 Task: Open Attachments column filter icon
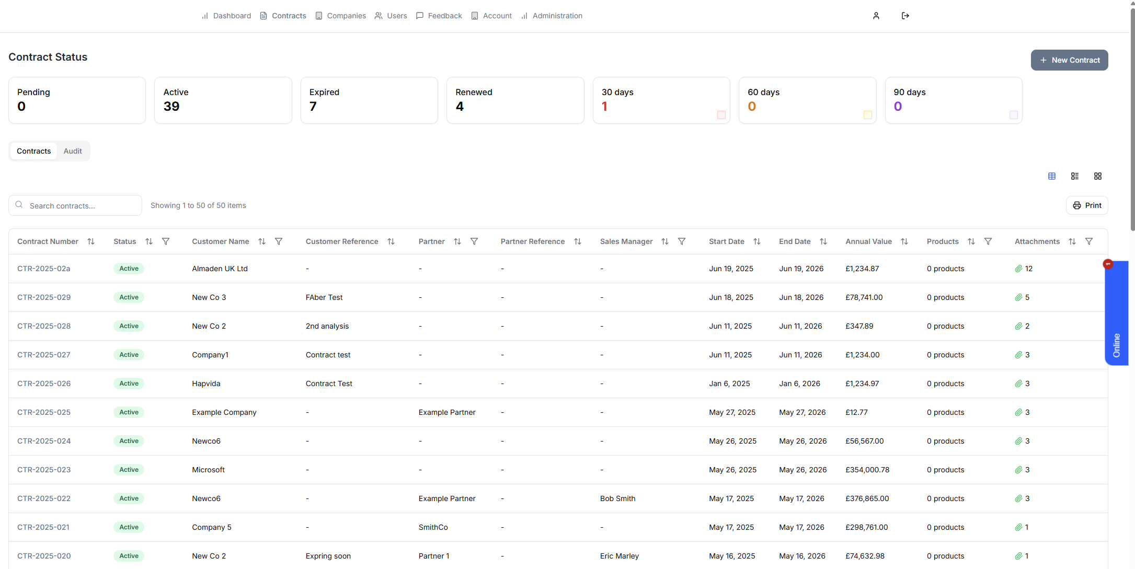(1089, 241)
